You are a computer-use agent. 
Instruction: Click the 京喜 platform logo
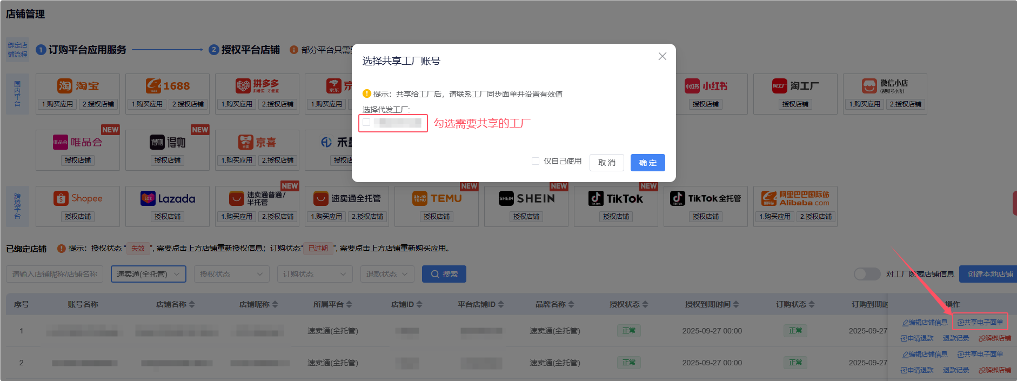click(257, 142)
